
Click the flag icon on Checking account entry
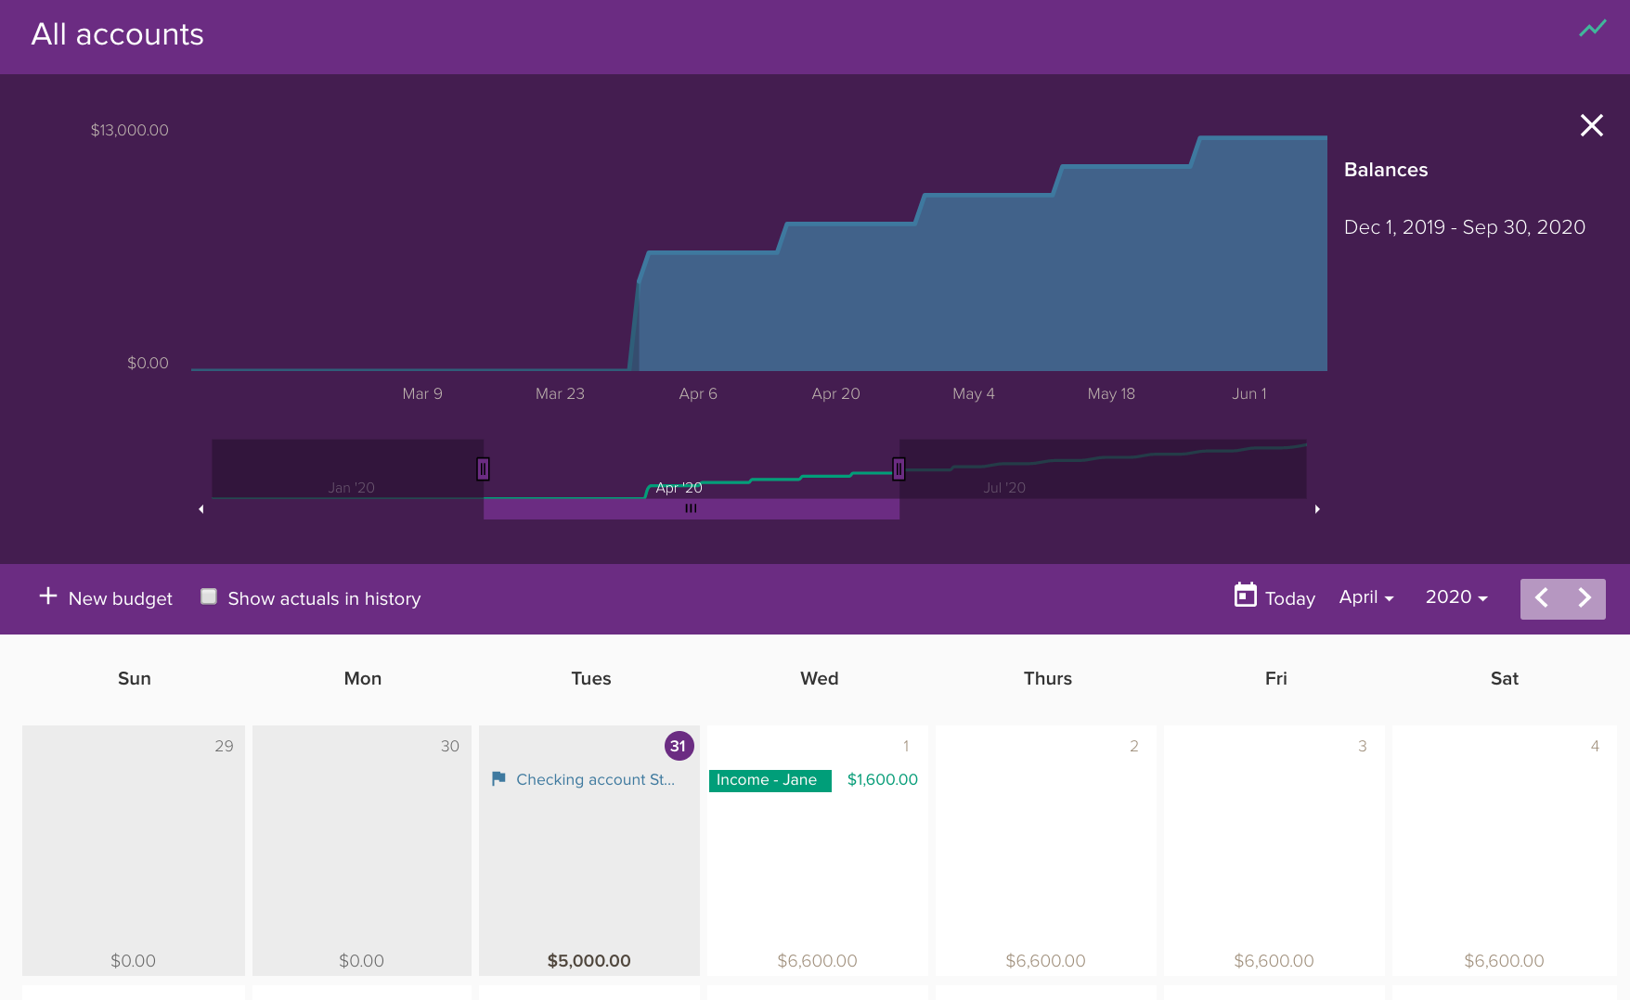click(498, 779)
